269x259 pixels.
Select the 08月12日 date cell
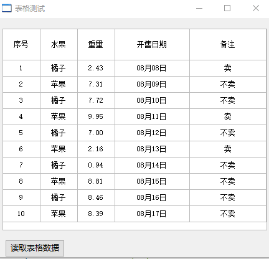[152, 133]
